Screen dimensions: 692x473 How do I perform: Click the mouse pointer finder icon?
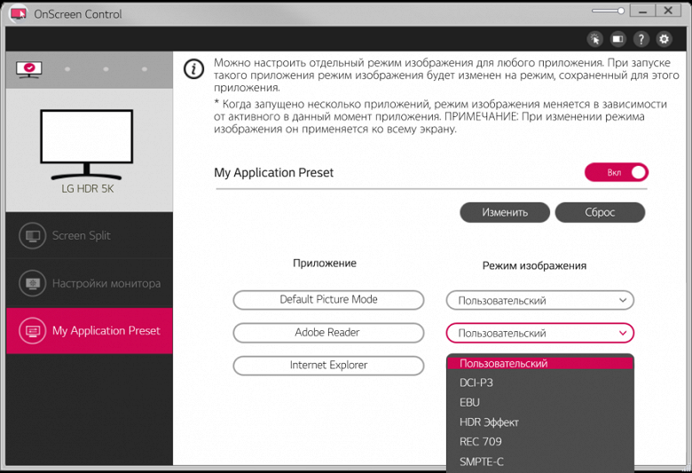click(594, 39)
